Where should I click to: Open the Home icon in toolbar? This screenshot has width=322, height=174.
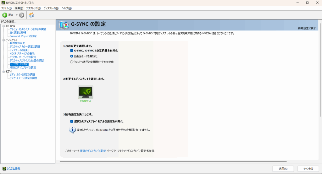(31, 15)
